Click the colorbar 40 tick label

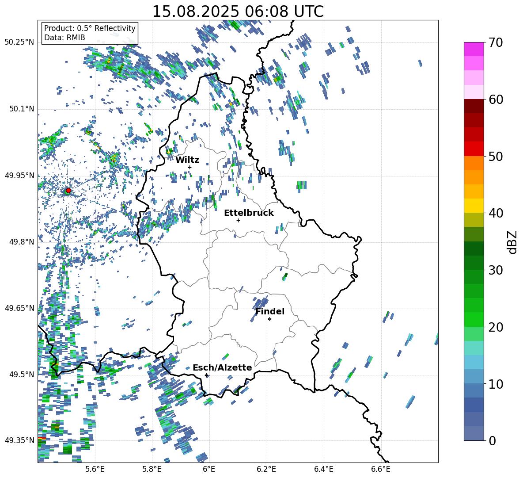tap(495, 213)
